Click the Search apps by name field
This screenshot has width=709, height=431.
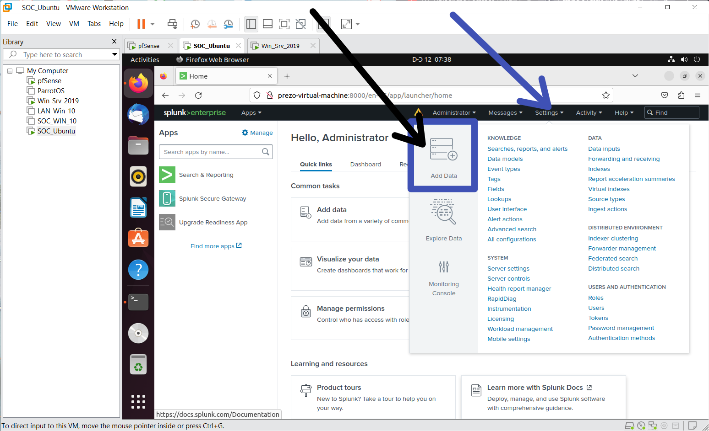coord(216,152)
